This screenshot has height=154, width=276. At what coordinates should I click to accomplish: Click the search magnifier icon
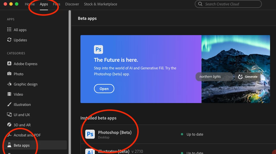point(200,4)
